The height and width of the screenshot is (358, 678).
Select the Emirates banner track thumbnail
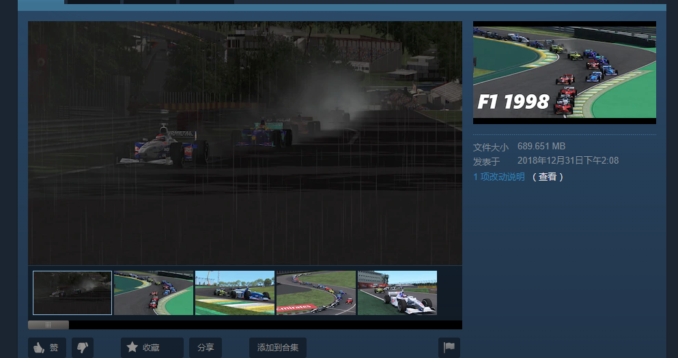316,293
